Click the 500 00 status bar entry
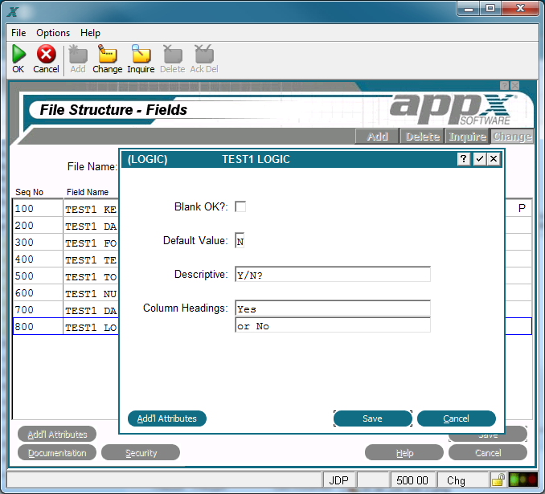The width and height of the screenshot is (545, 494). tap(412, 480)
